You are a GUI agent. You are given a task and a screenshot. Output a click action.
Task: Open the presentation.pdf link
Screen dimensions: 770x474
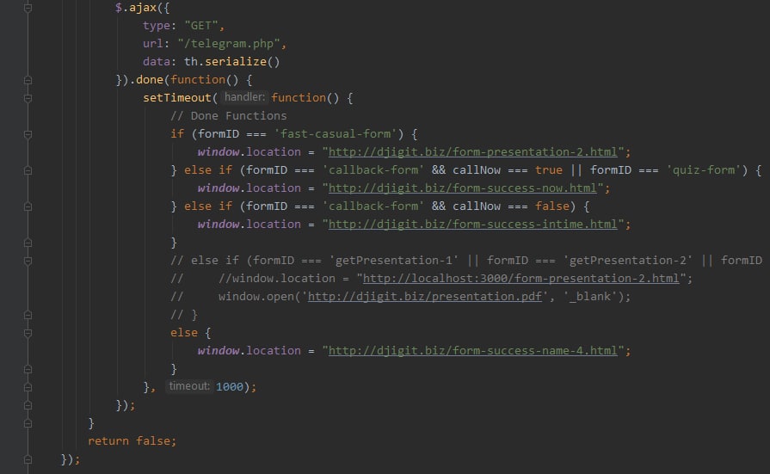tap(424, 297)
